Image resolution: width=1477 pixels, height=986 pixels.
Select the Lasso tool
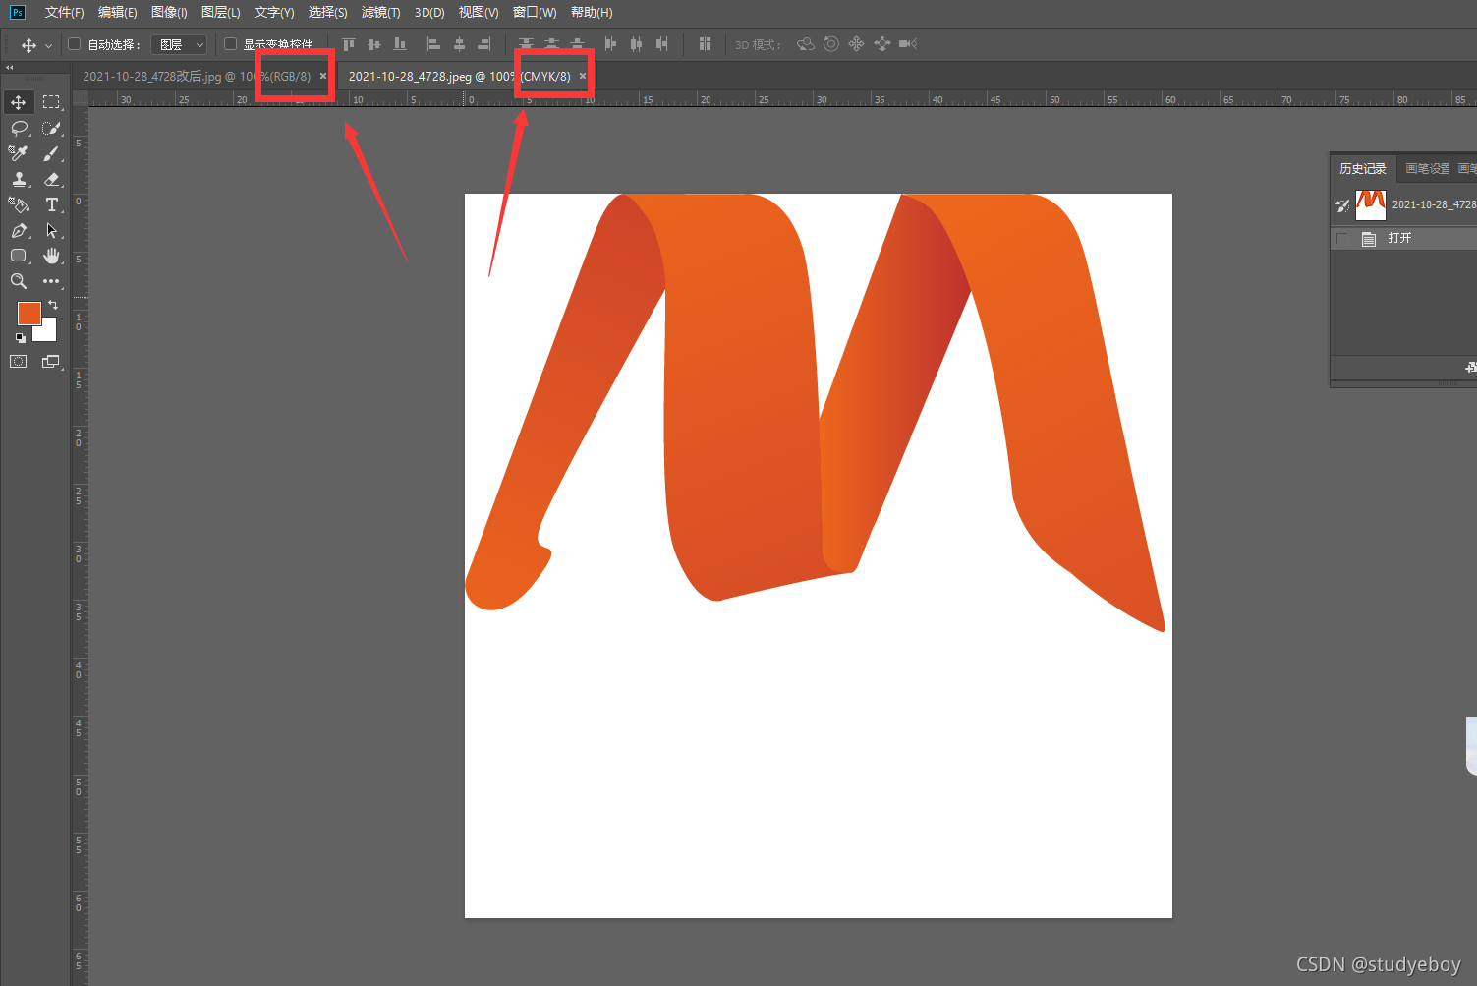pyautogui.click(x=19, y=128)
